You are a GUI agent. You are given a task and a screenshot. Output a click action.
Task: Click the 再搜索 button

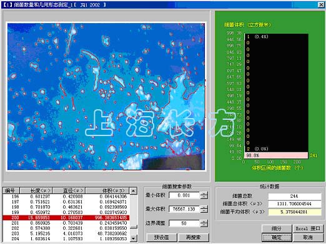194,237
